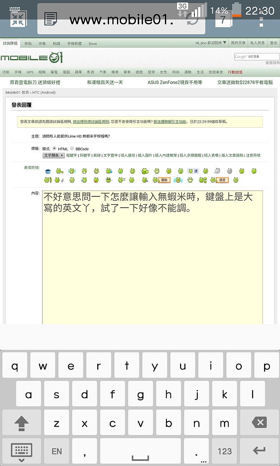
Task: Apply 斜體字 italic formatting
Action: point(85,155)
